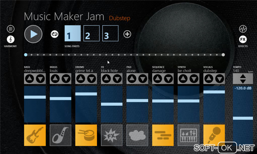Click the master volume slider handle
Screen dimensions: 257x154
pos(243,118)
